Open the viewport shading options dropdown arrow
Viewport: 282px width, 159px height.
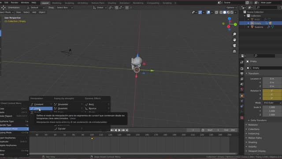pos(235,12)
